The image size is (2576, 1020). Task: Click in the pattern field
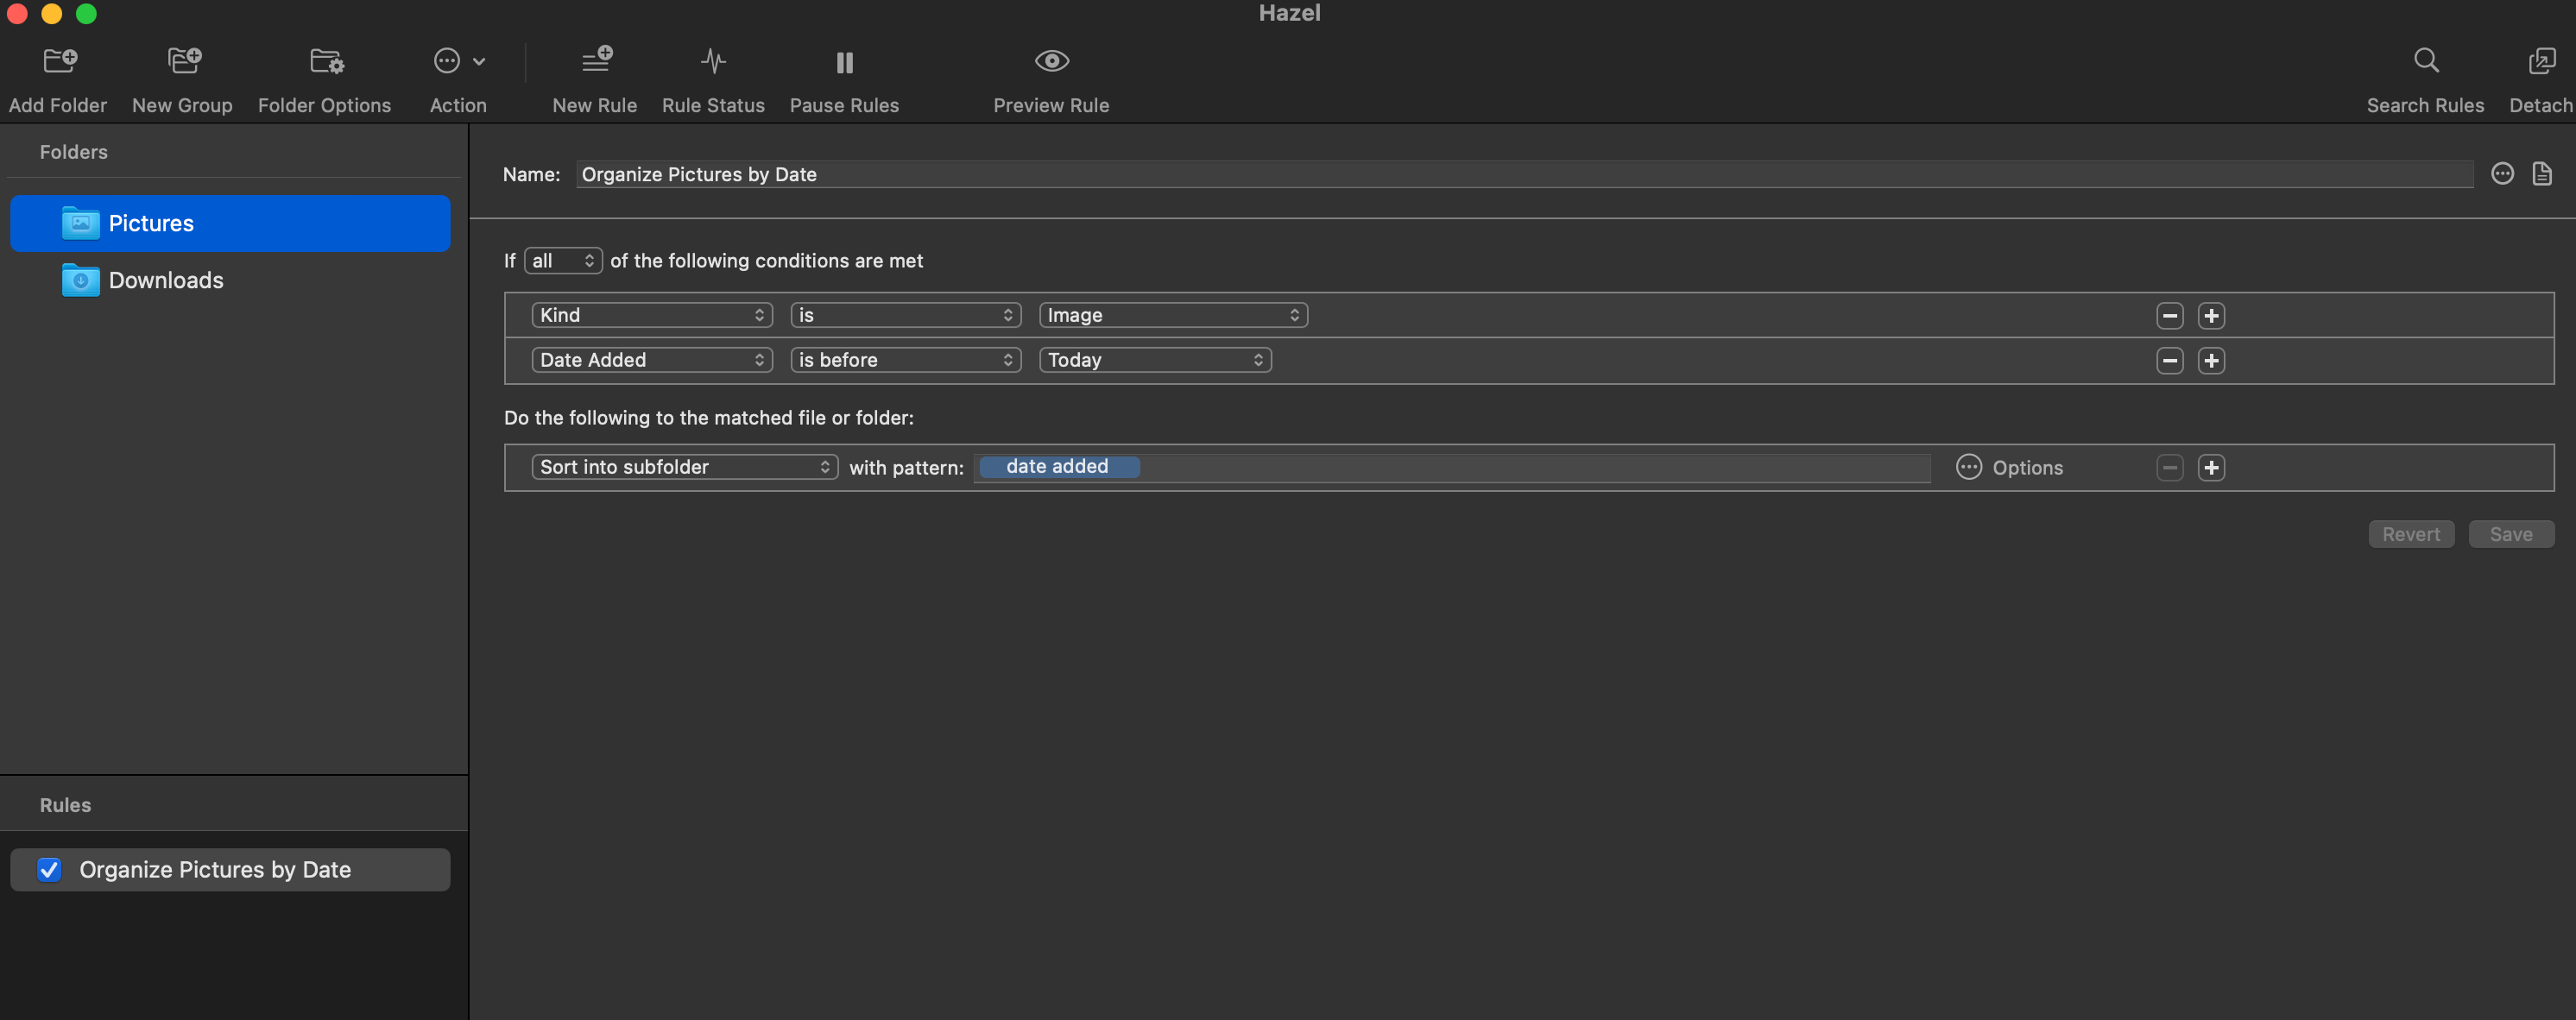click(x=1452, y=467)
